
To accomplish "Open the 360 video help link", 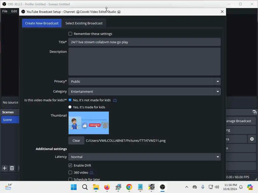I will [x=91, y=173].
